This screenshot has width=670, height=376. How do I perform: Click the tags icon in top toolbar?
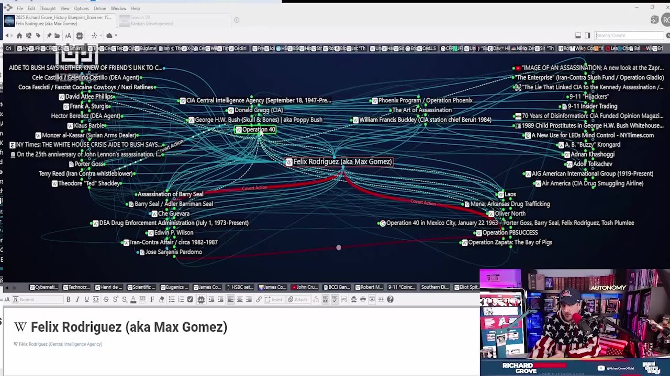click(x=38, y=36)
